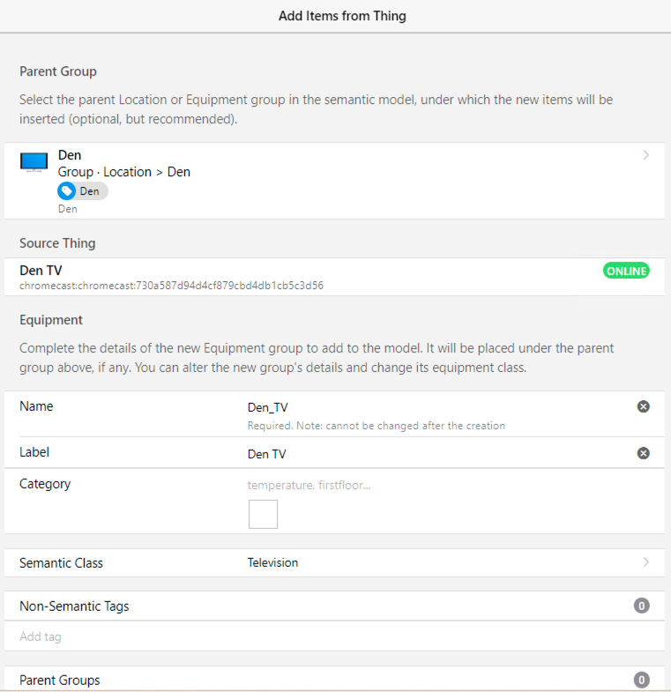671x692 pixels.
Task: Click the Den television screen icon
Action: point(34,163)
